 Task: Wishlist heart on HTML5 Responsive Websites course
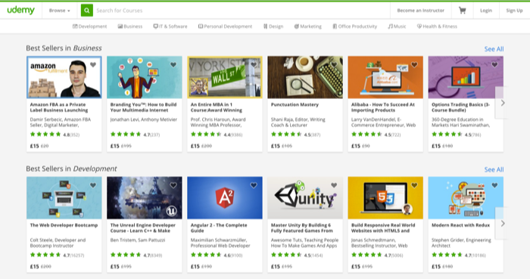tap(414, 185)
